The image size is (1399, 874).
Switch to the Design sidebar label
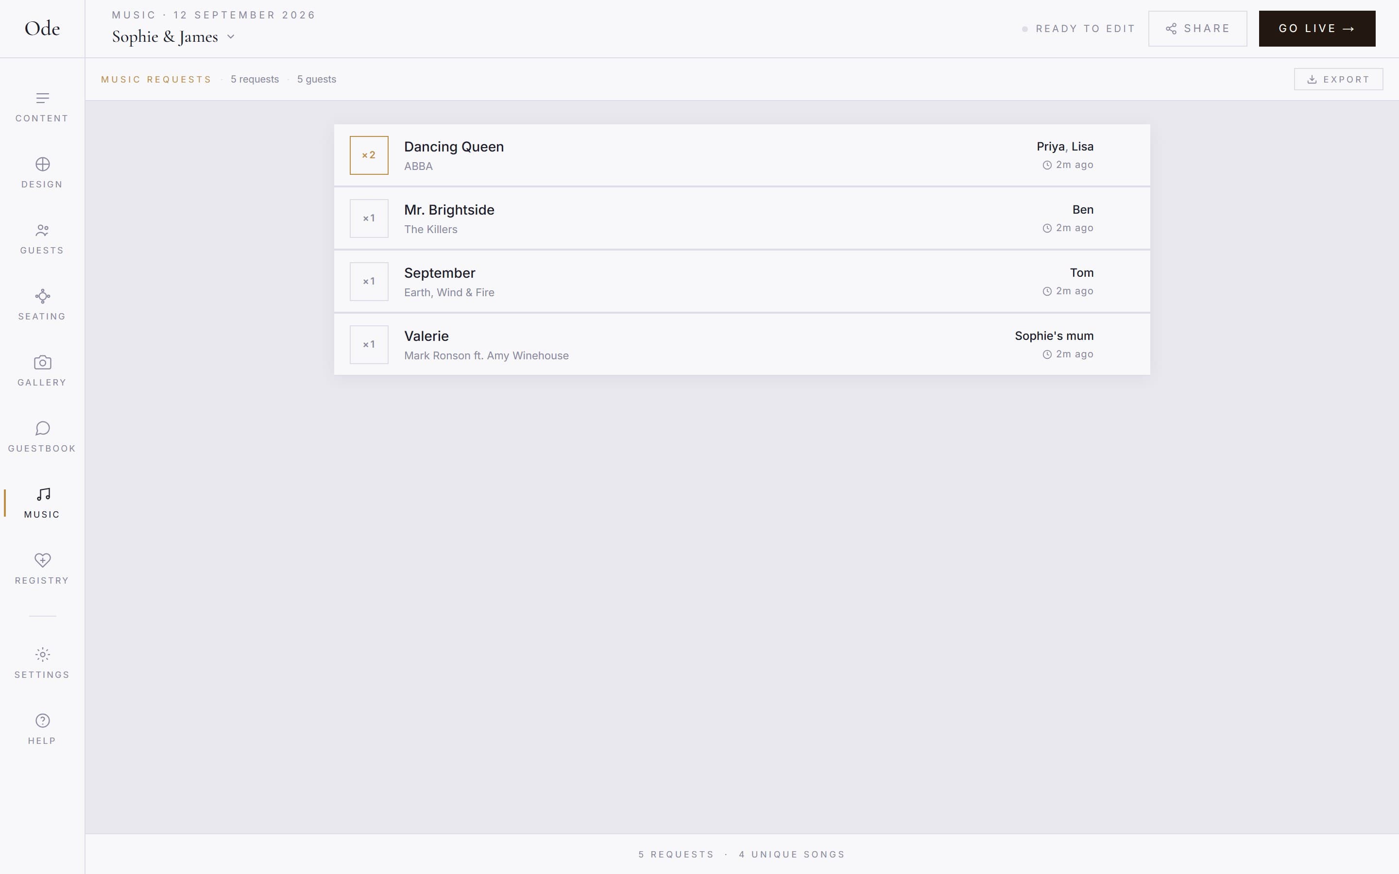coord(42,185)
